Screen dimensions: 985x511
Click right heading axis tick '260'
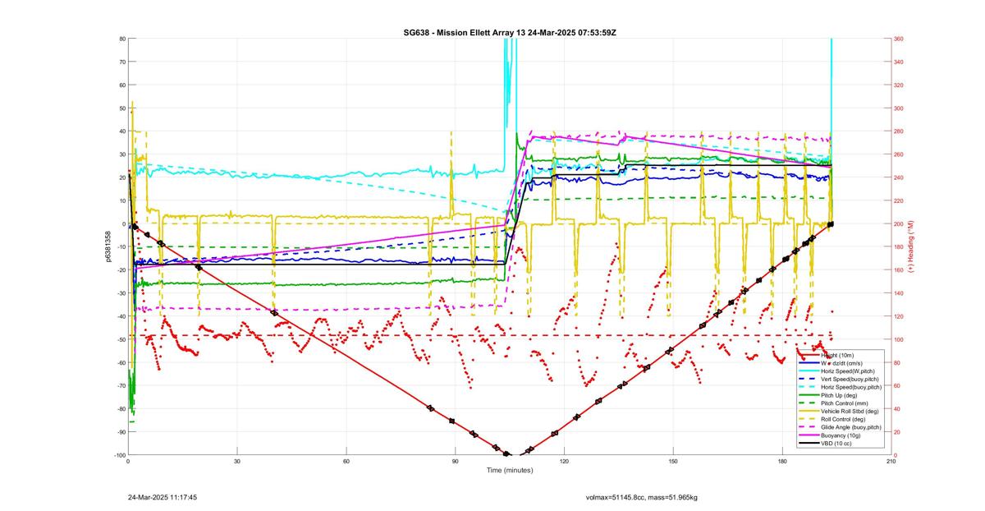(899, 154)
